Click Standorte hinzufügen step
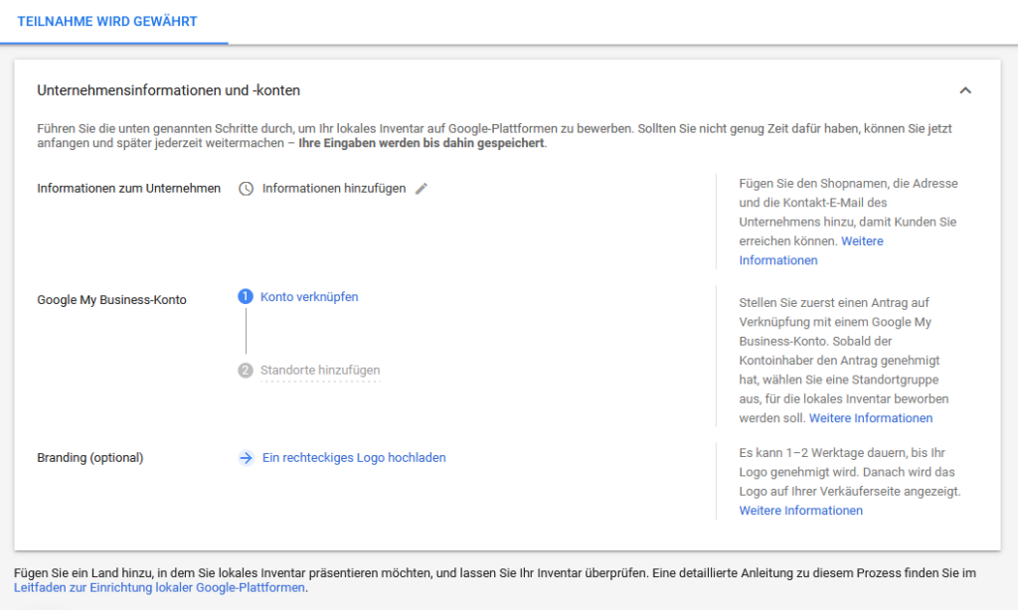Screen dimensions: 1018x610 [x=320, y=371]
